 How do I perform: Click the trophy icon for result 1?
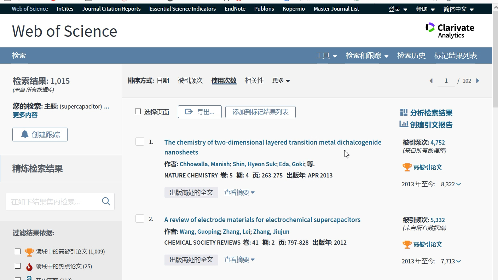point(407,167)
